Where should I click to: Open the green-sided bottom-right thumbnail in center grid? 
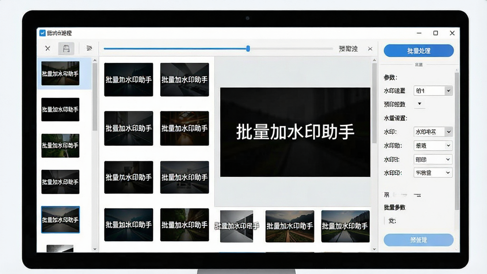185,225
